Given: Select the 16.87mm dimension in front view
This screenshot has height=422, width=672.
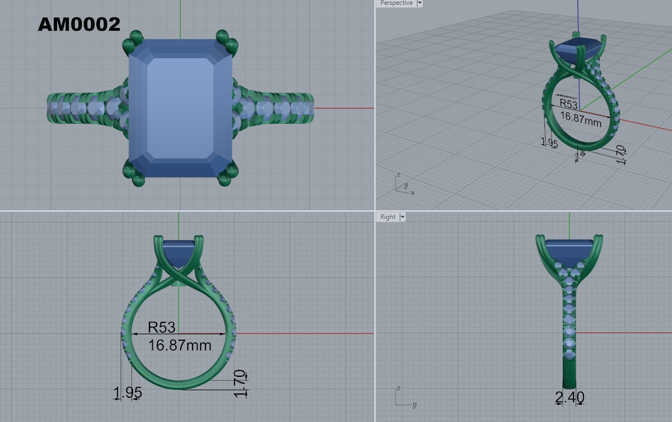Looking at the screenshot, I should (180, 345).
